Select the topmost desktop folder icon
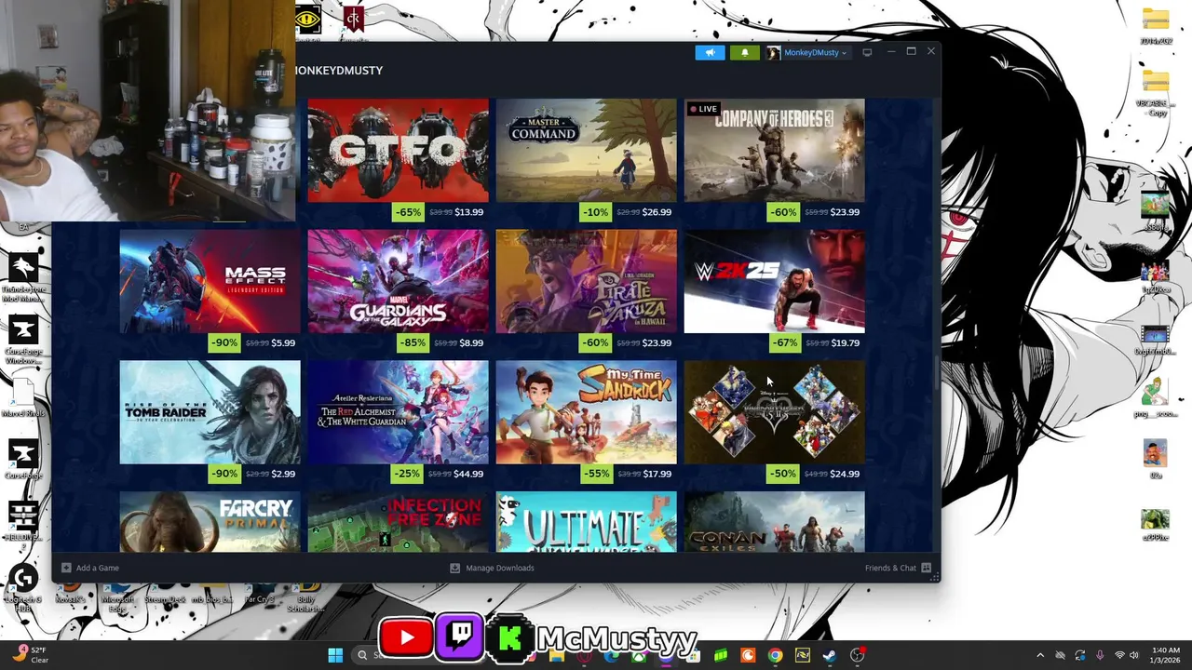1192x670 pixels. 1156,25
